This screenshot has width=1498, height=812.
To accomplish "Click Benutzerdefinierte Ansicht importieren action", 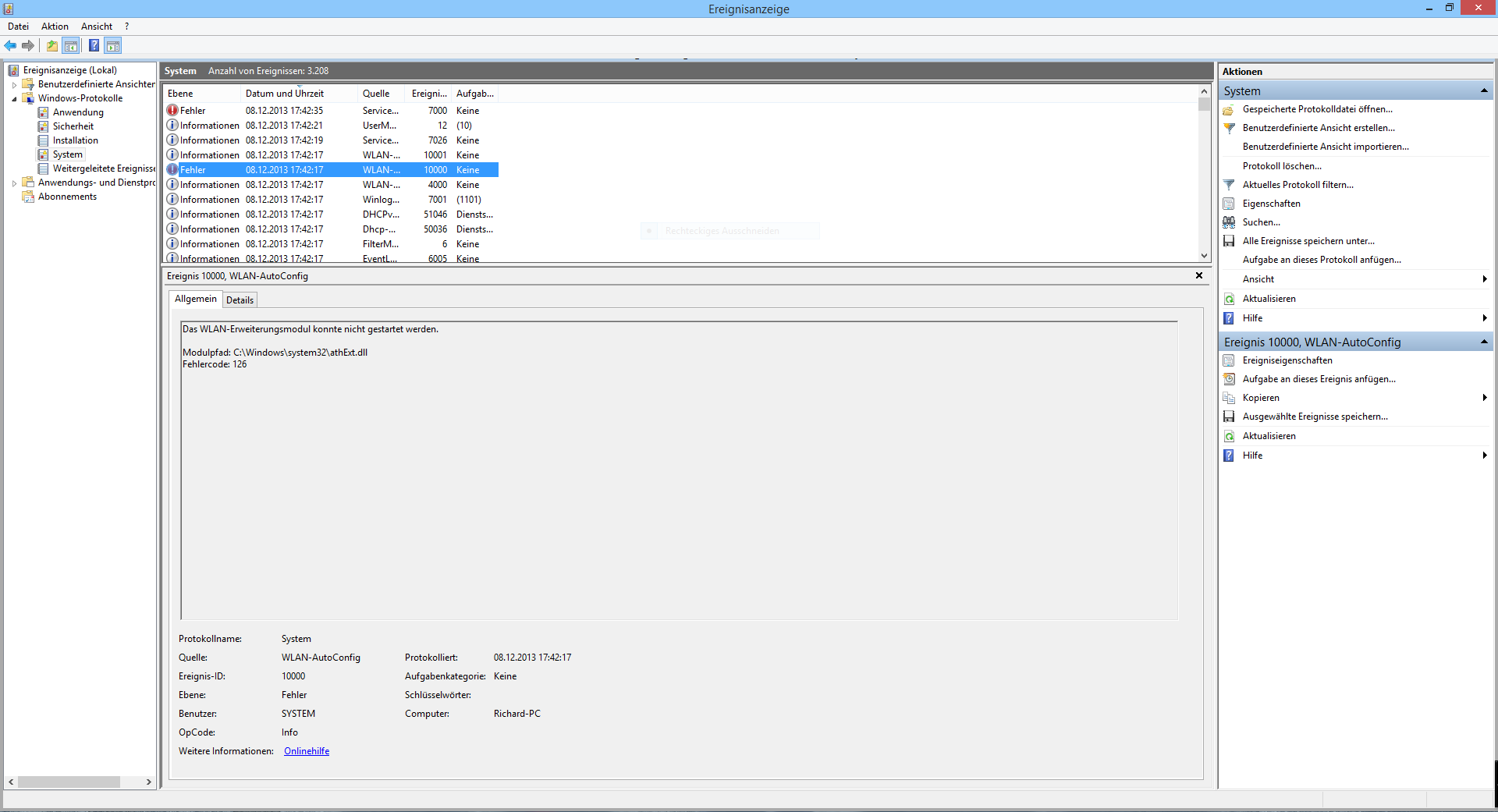I will [1326, 147].
